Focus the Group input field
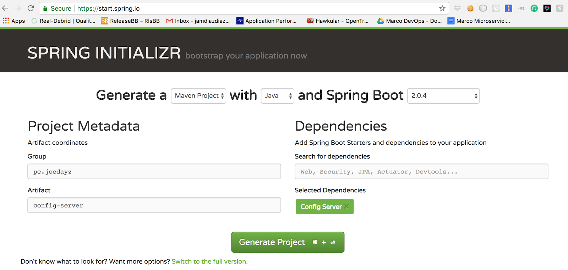 pos(154,171)
